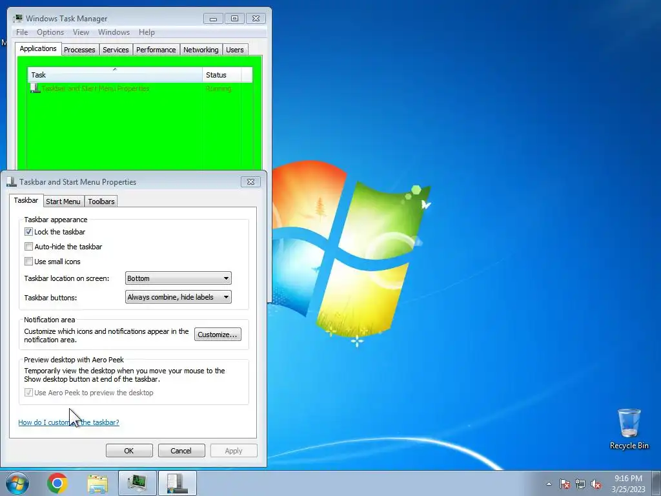Image resolution: width=661 pixels, height=496 pixels.
Task: Click the network tray icon
Action: [x=580, y=484]
